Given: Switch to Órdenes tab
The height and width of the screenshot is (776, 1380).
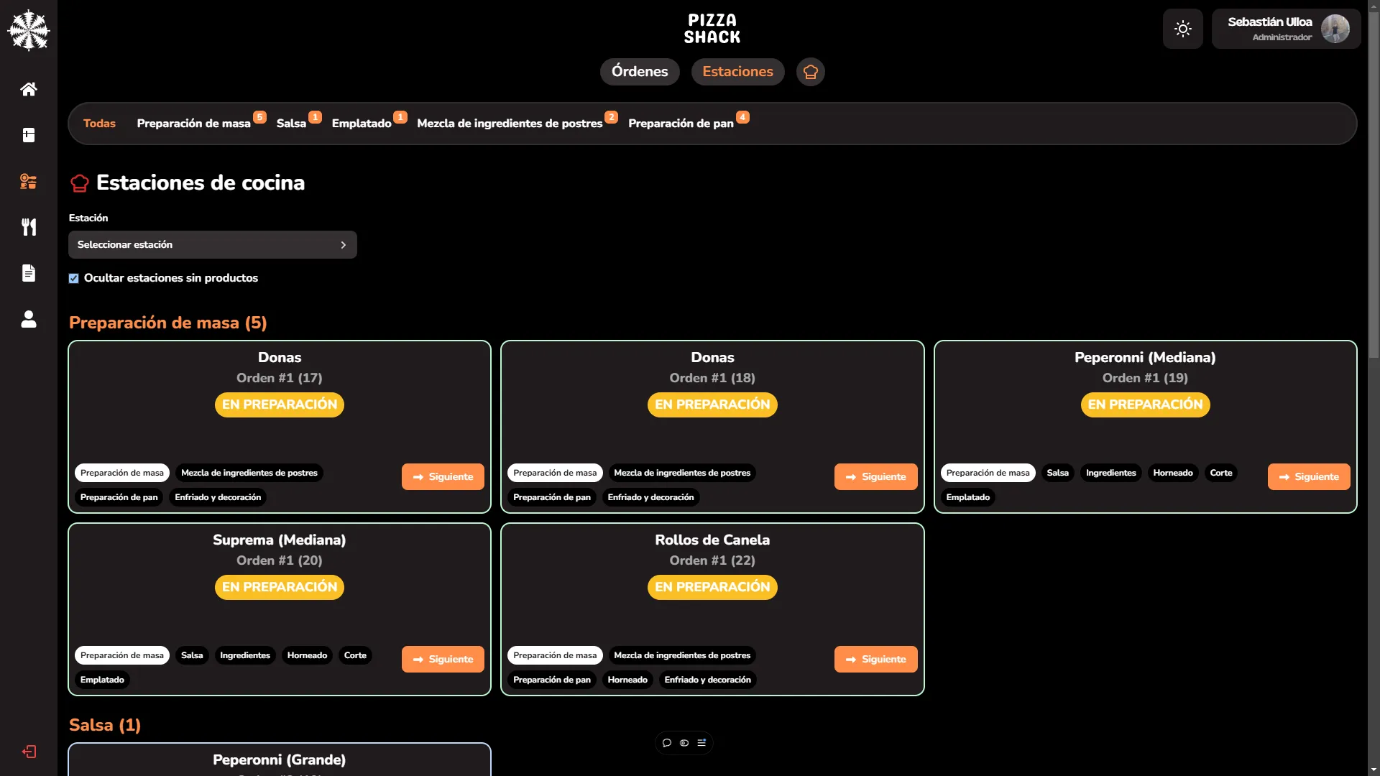Looking at the screenshot, I should click(x=639, y=72).
